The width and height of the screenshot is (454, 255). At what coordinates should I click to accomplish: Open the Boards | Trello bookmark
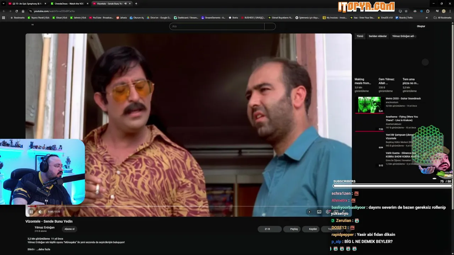pyautogui.click(x=404, y=18)
